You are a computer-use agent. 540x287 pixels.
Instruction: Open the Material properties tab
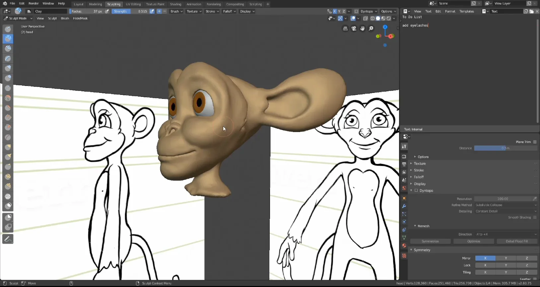[404, 246]
